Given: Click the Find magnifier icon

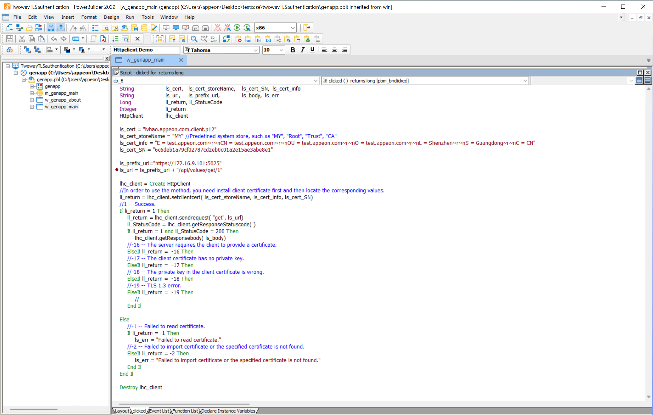Looking at the screenshot, I should tap(194, 39).
